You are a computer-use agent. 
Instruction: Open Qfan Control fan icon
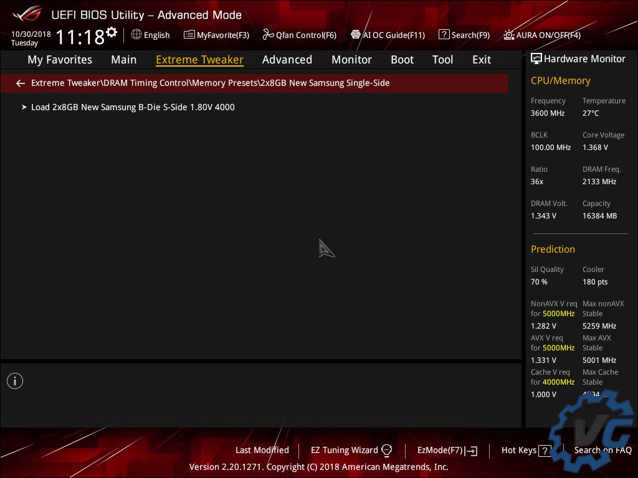[269, 35]
